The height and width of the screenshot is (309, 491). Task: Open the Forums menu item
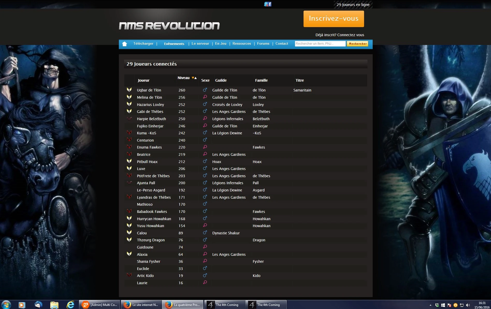[263, 43]
